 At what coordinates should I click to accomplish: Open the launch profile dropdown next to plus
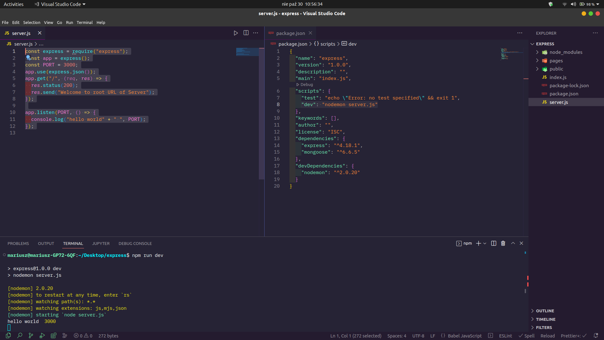click(485, 243)
